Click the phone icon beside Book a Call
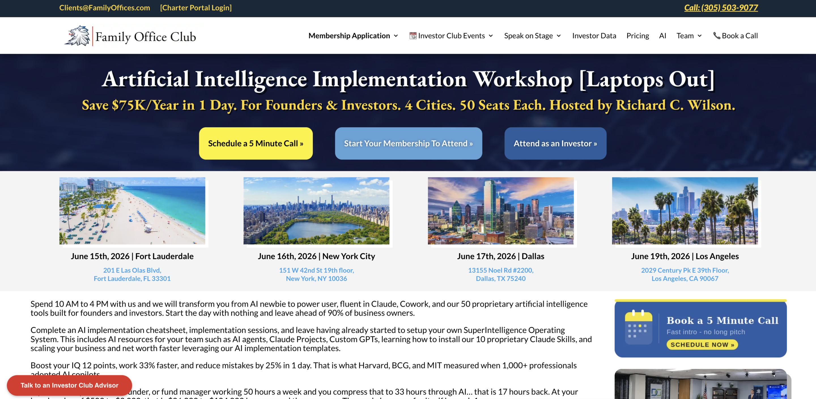The image size is (816, 399). [x=717, y=35]
